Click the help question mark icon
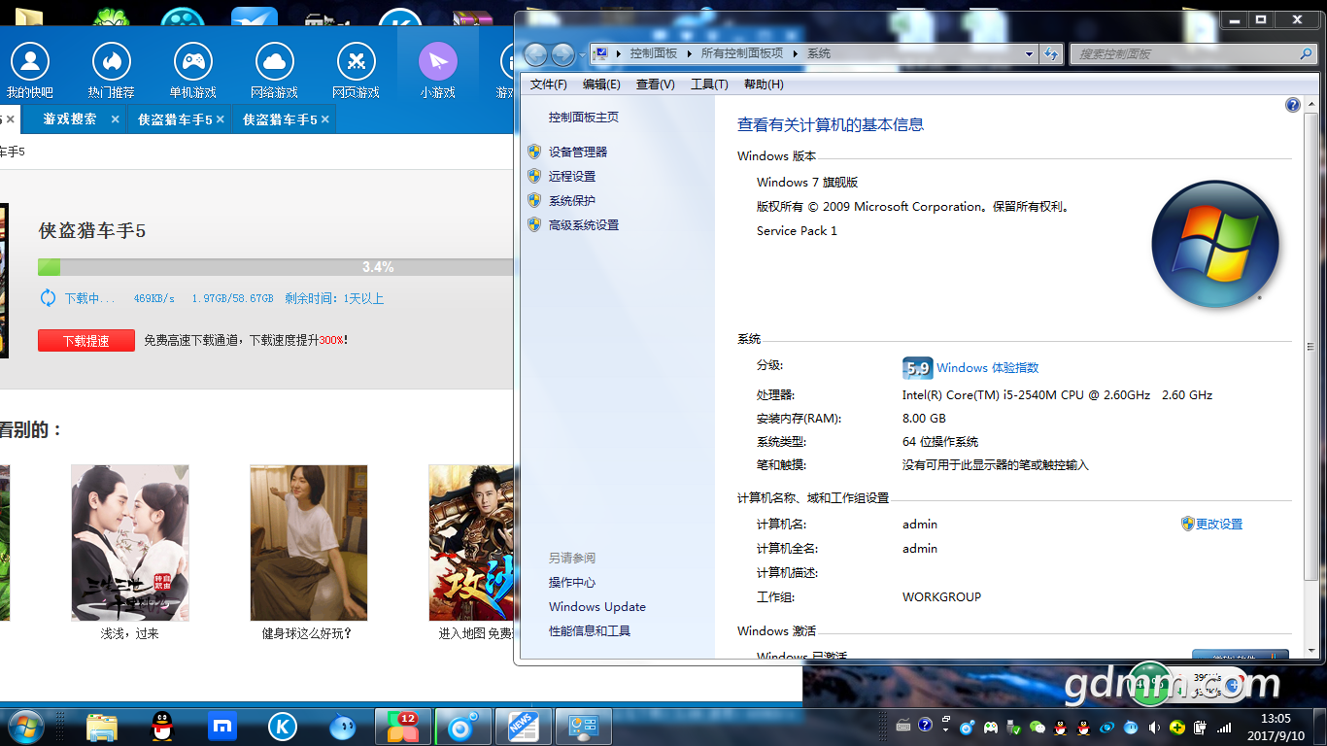 click(1293, 105)
